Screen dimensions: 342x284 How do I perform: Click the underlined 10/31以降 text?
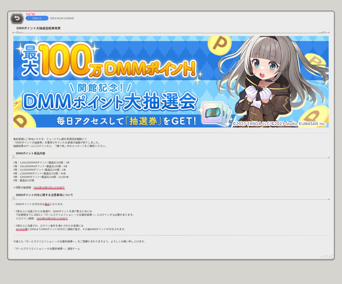click(x=22, y=229)
